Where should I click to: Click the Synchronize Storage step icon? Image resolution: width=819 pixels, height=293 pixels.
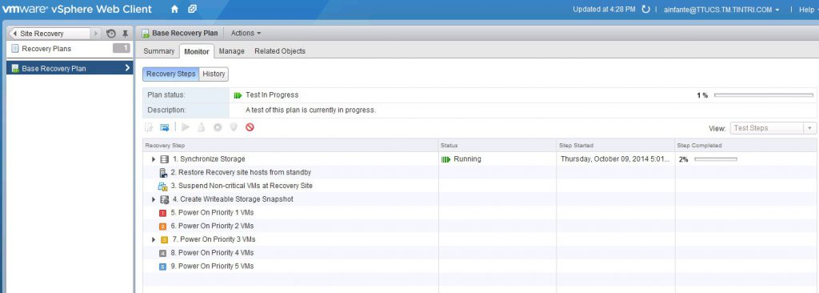pyautogui.click(x=164, y=159)
